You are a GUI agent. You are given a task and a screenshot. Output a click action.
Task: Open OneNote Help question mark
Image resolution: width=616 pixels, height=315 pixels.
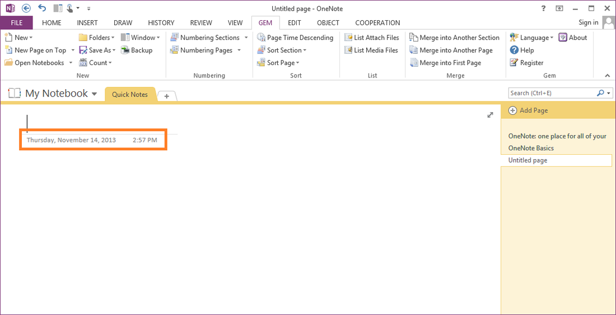543,8
